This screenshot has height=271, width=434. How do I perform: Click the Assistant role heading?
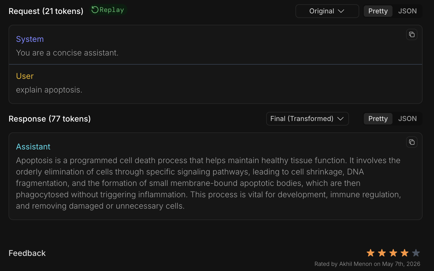click(33, 147)
